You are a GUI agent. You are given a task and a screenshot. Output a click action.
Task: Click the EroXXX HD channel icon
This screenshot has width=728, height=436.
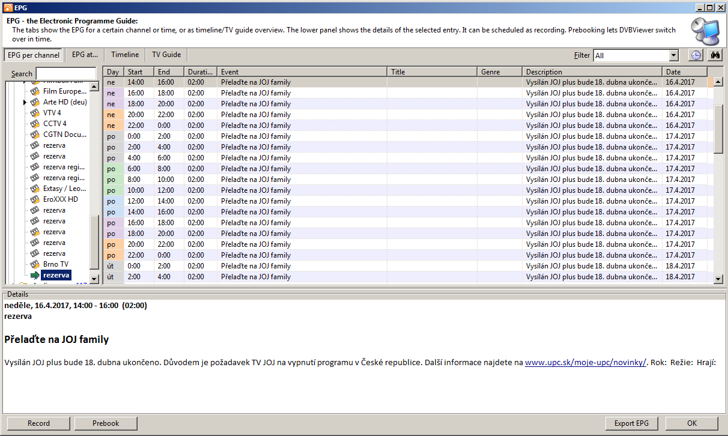point(35,199)
